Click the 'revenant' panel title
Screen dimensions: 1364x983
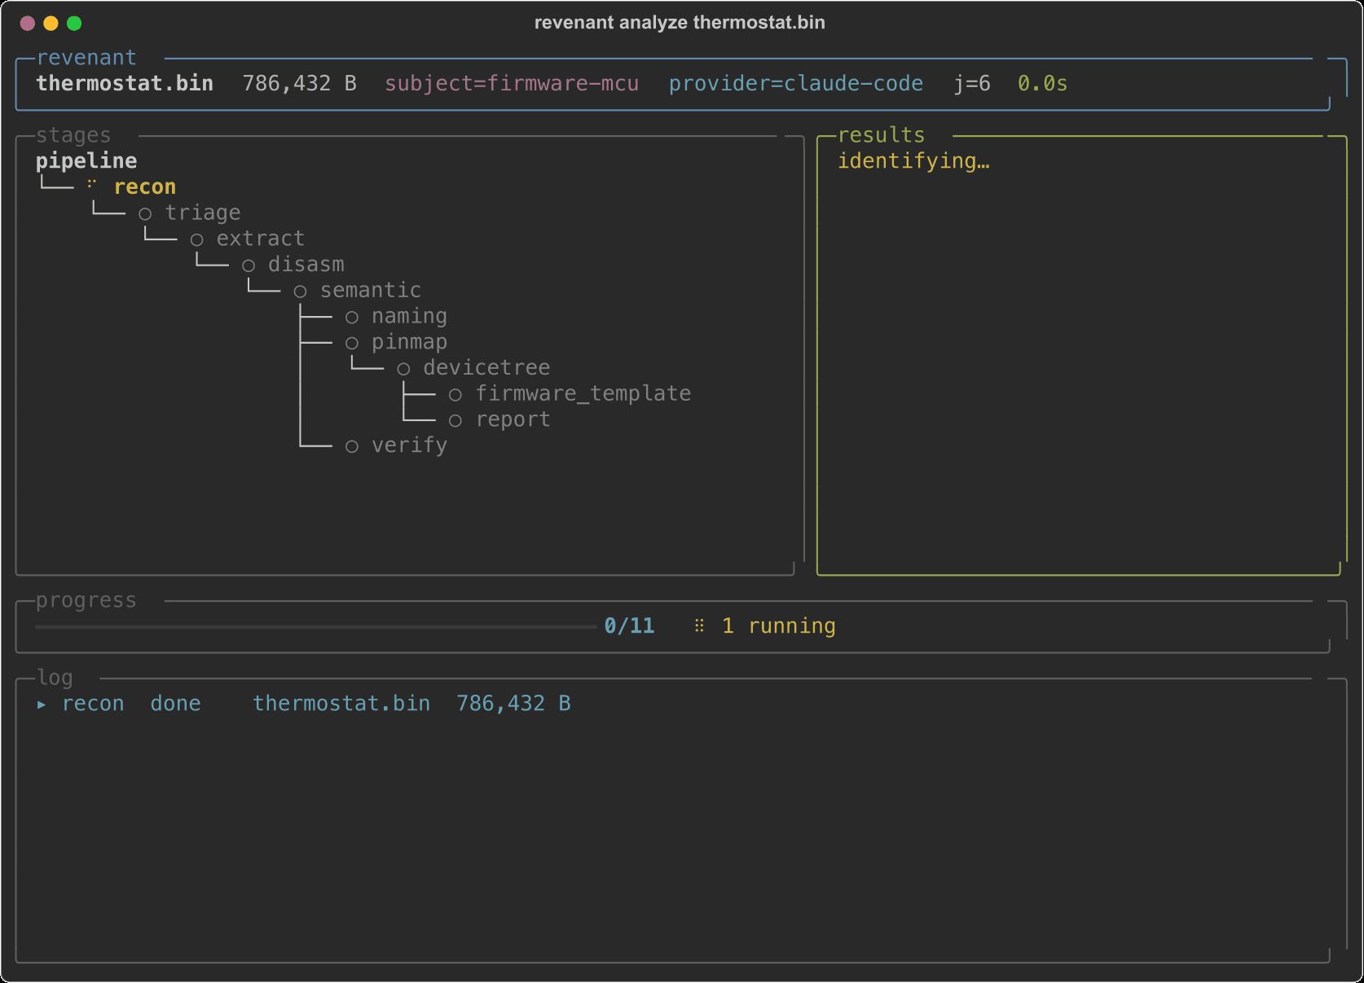tap(86, 58)
